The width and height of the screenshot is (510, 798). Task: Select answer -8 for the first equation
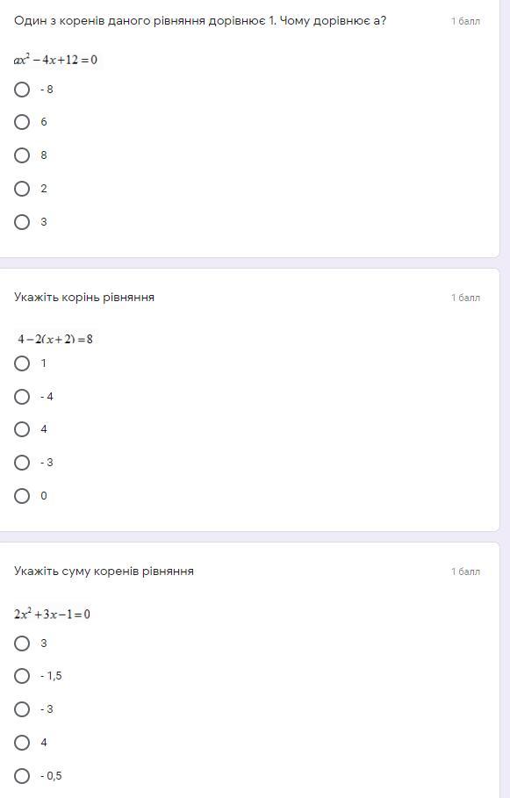(22, 90)
